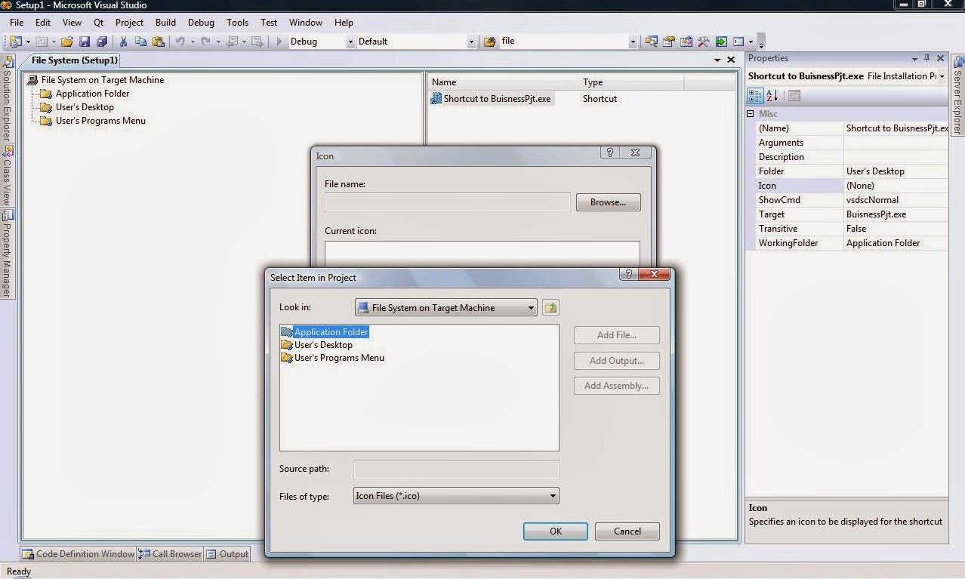The image size is (965, 579).
Task: Open Solution Explorer from the toolbar icon
Action: tap(652, 42)
